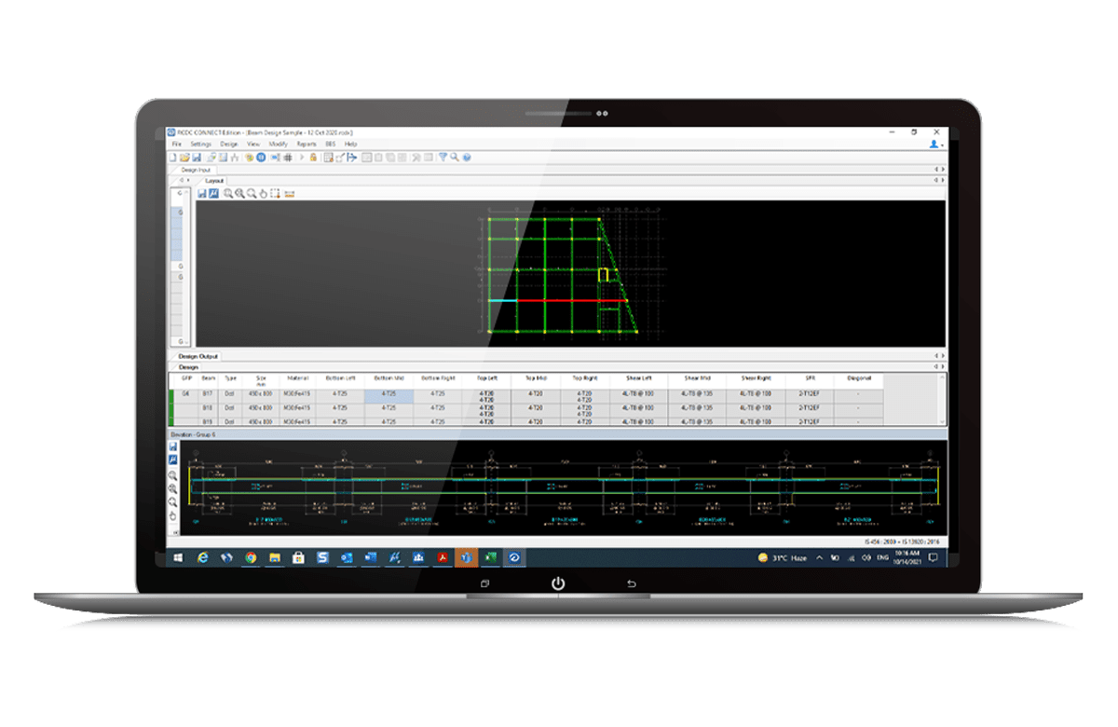Image resolution: width=1118 pixels, height=727 pixels.
Task: Select the Pan hand tool in Layout toolbar
Action: coord(264,194)
